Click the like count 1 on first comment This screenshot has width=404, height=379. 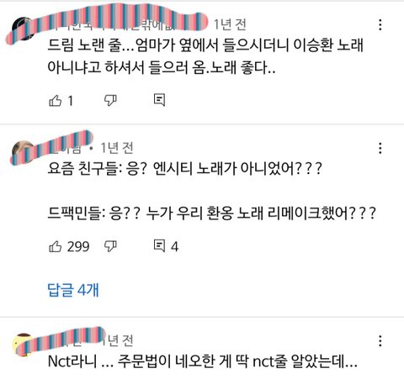point(70,101)
